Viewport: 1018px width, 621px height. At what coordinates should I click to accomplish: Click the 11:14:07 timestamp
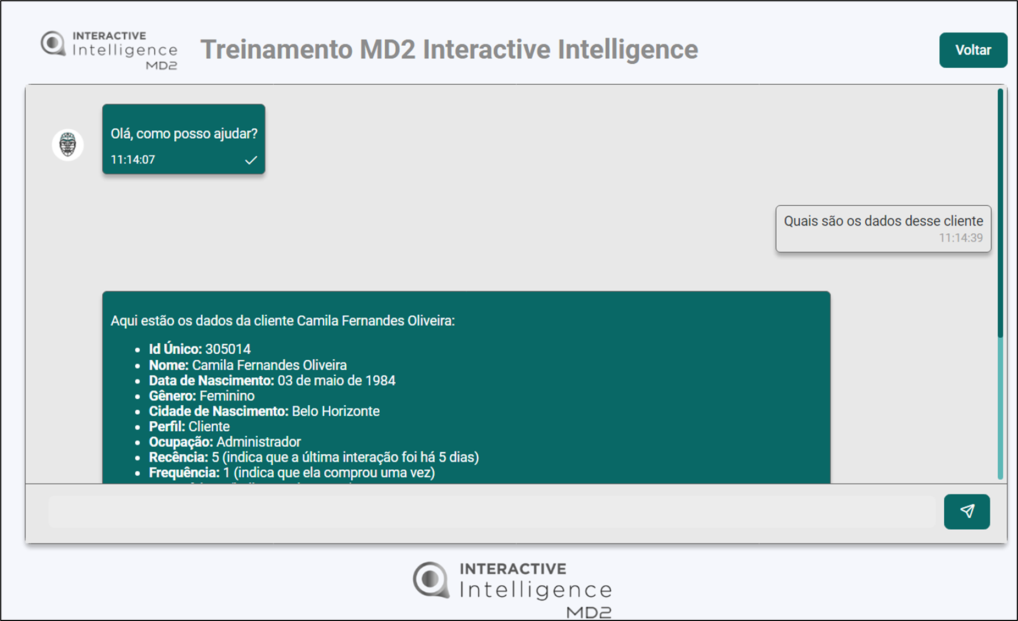coord(133,160)
